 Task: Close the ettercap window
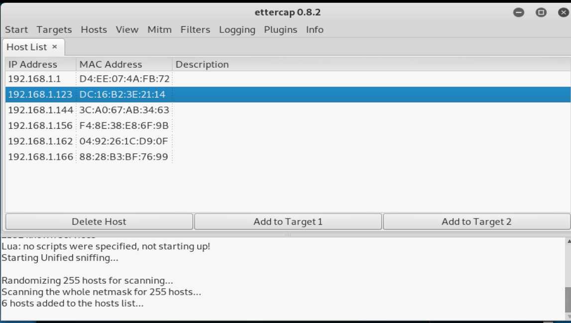pos(563,12)
